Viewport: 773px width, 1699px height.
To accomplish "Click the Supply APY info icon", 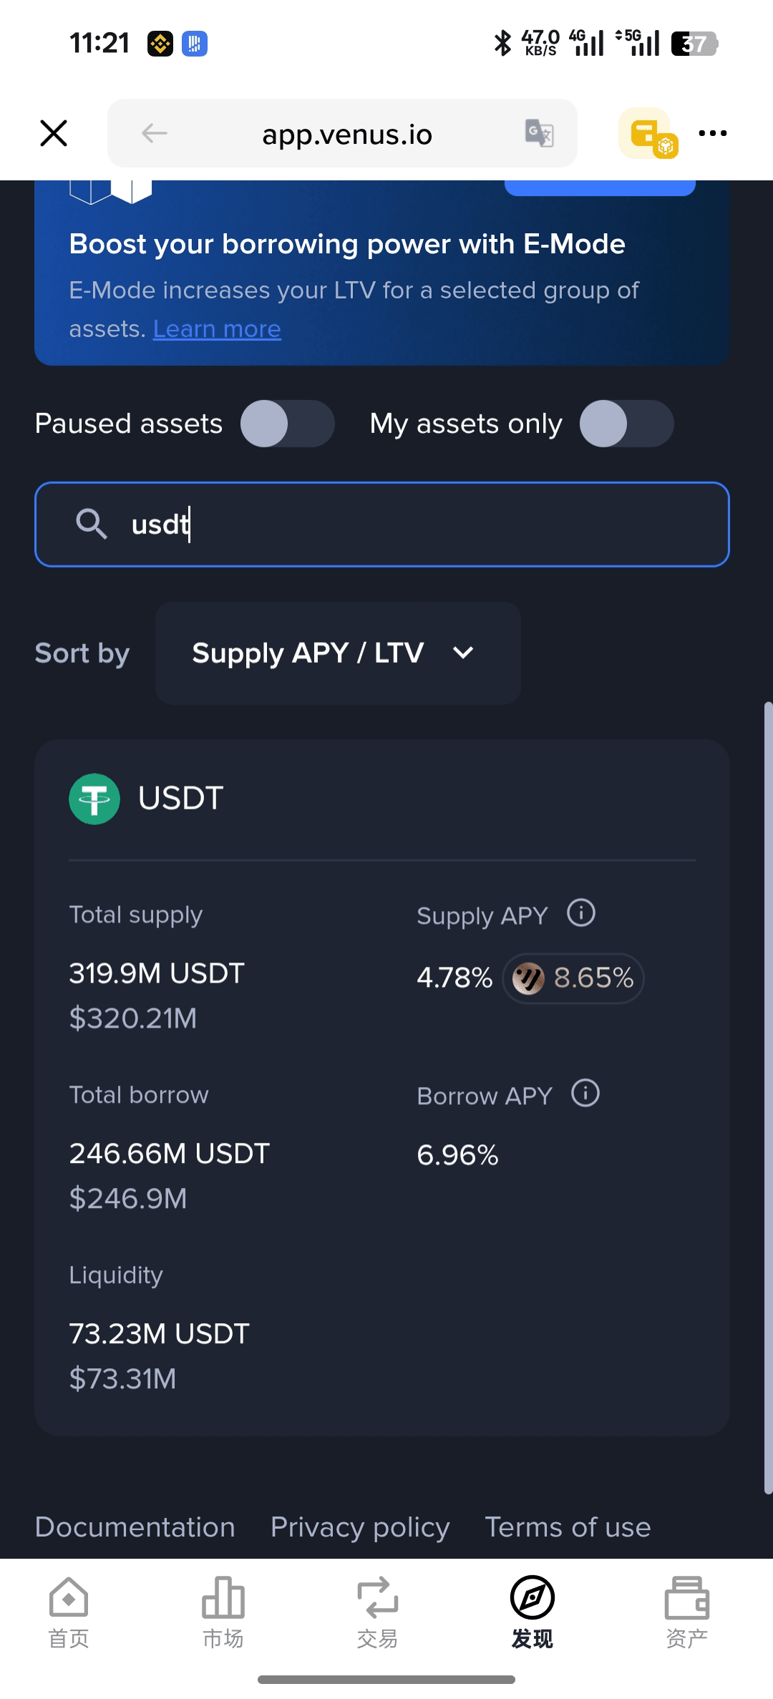I will [580, 913].
